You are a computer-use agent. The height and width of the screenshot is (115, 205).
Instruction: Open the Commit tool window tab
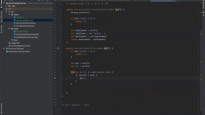click(x=1, y=29)
